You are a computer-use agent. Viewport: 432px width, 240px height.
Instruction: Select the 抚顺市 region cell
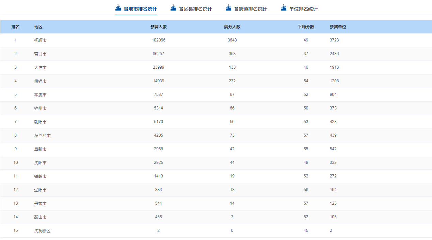40,40
